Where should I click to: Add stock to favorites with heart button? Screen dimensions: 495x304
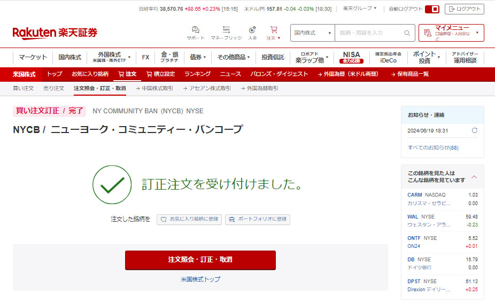click(x=189, y=219)
